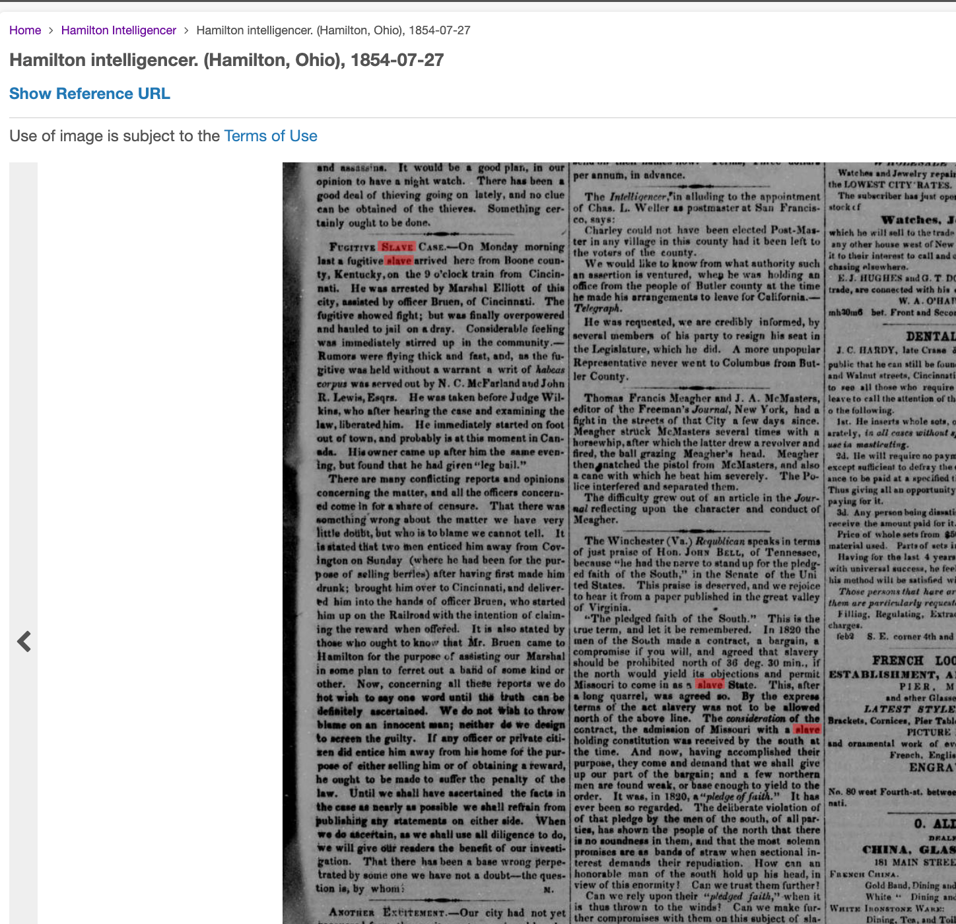Image resolution: width=956 pixels, height=924 pixels.
Task: Click the page title 'Hamilton intelligencer. (Hamilton, Ohio), 1854-07-27'
Action: pyautogui.click(x=226, y=60)
